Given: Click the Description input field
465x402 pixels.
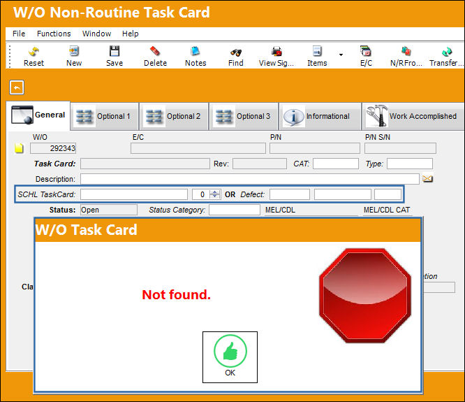Looking at the screenshot, I should click(x=250, y=179).
